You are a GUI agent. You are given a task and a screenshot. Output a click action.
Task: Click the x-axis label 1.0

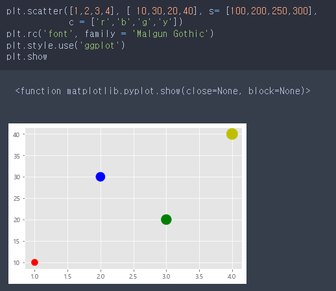pos(34,276)
